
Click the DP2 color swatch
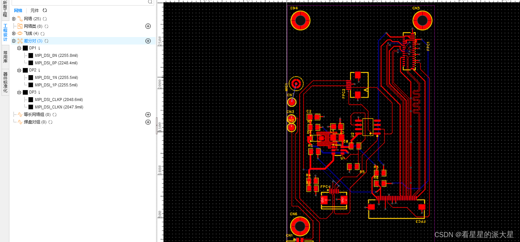[25, 70]
